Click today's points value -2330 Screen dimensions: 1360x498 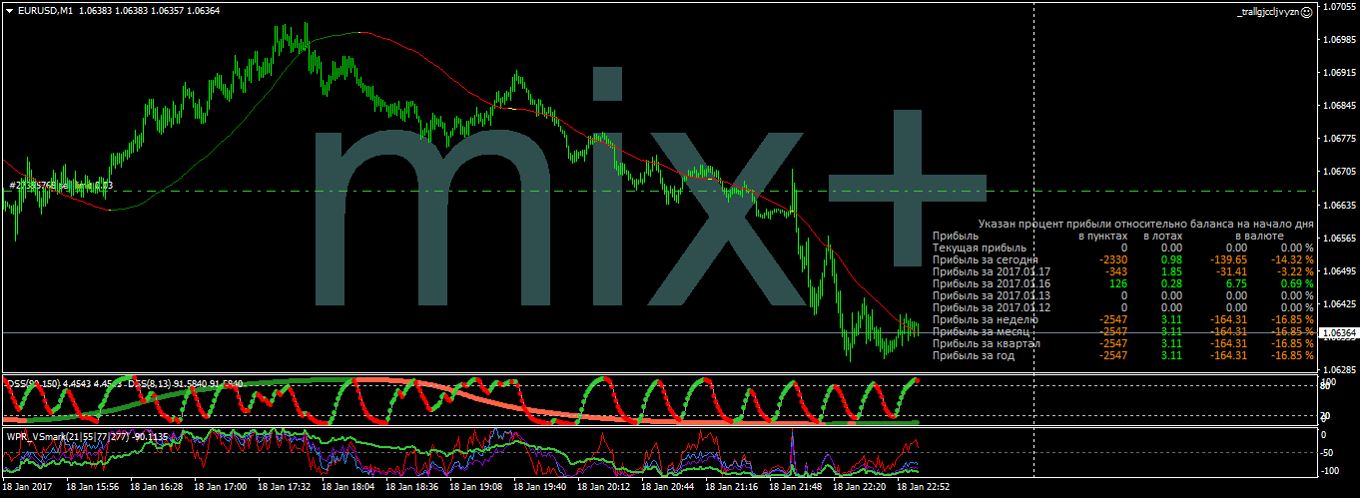1112,259
